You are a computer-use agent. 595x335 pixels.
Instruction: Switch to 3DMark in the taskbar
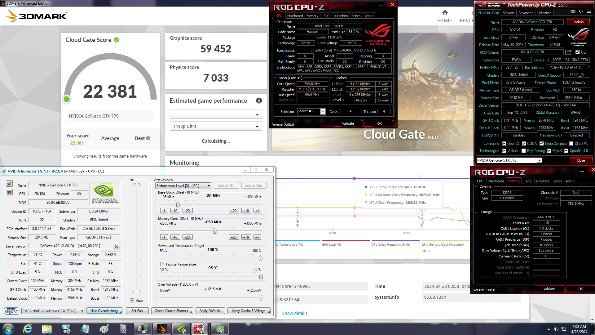click(162, 329)
